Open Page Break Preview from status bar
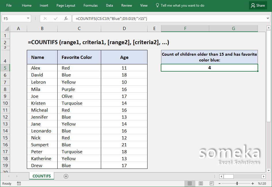 pos(211,183)
